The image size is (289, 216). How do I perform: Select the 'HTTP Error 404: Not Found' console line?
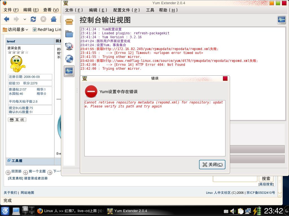133,65
